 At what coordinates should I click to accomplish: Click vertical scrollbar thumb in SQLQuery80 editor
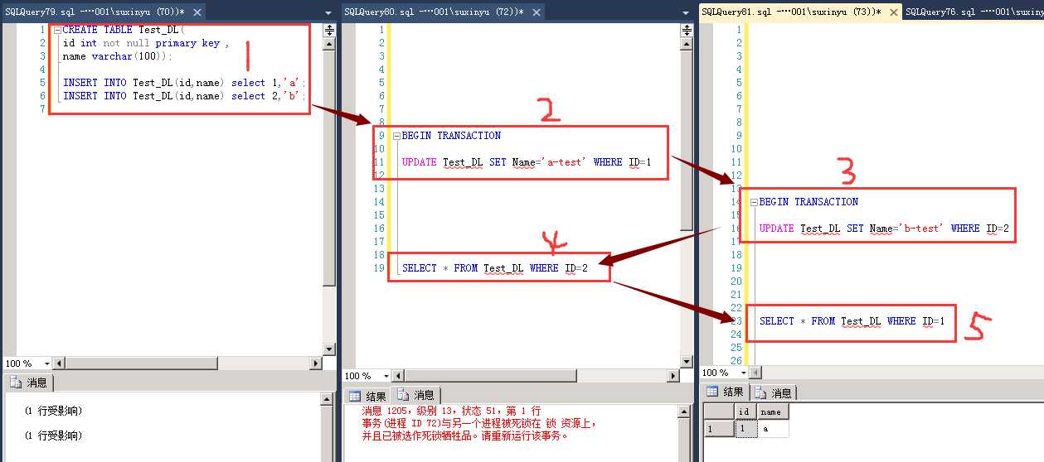point(686,139)
